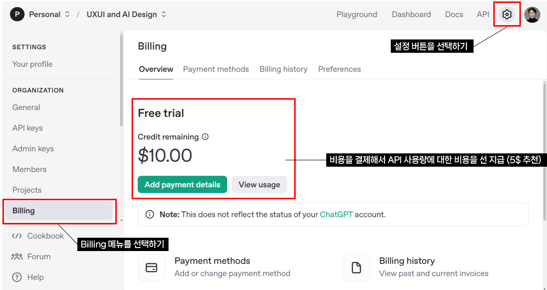
Task: Open the Payment methods card icon
Action: tap(151, 268)
